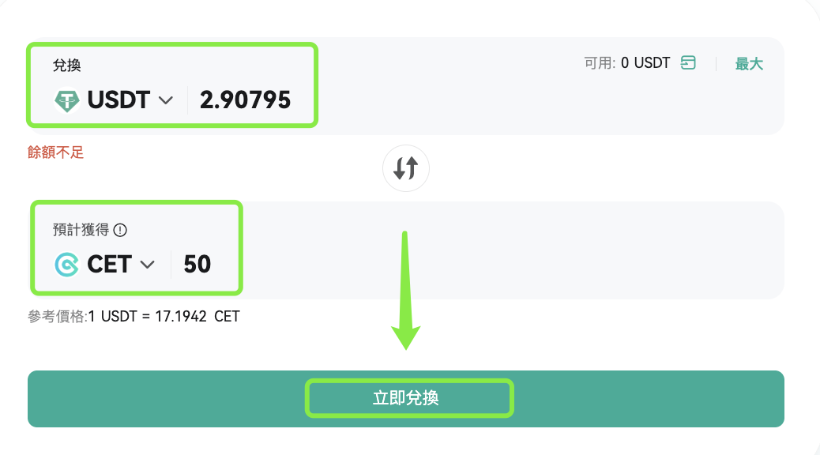This screenshot has height=455, width=820.
Task: Click the 最大 max amount link
Action: click(x=749, y=64)
